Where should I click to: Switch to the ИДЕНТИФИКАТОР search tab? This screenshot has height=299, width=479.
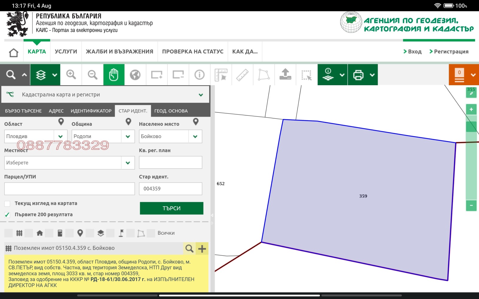pos(91,111)
